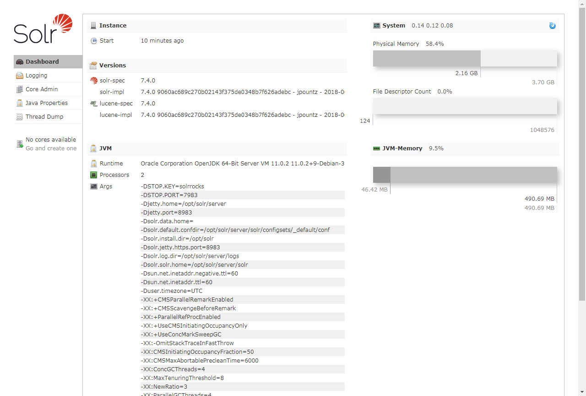
Task: Click the Physical Memory usage bar
Action: (x=465, y=58)
